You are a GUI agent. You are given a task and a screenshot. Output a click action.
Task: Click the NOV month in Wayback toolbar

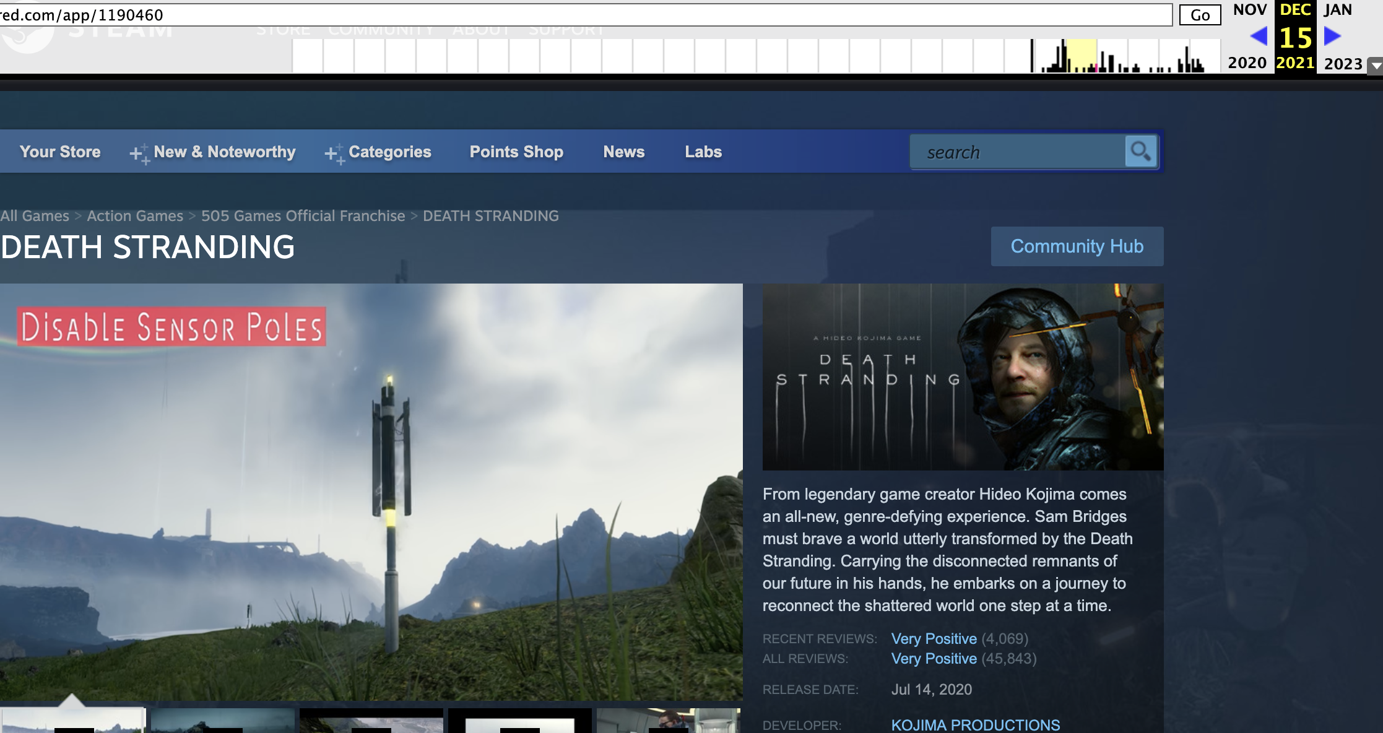tap(1250, 10)
